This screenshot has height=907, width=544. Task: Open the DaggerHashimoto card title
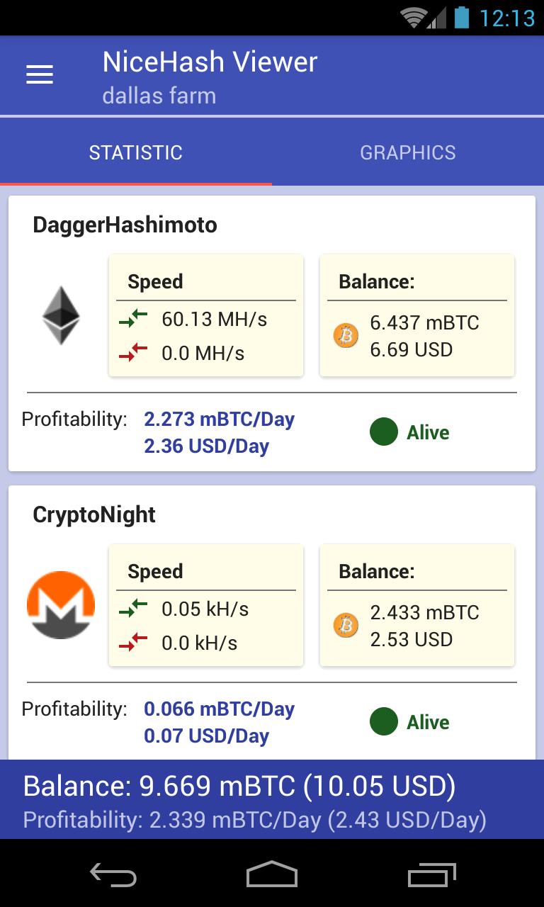[125, 225]
